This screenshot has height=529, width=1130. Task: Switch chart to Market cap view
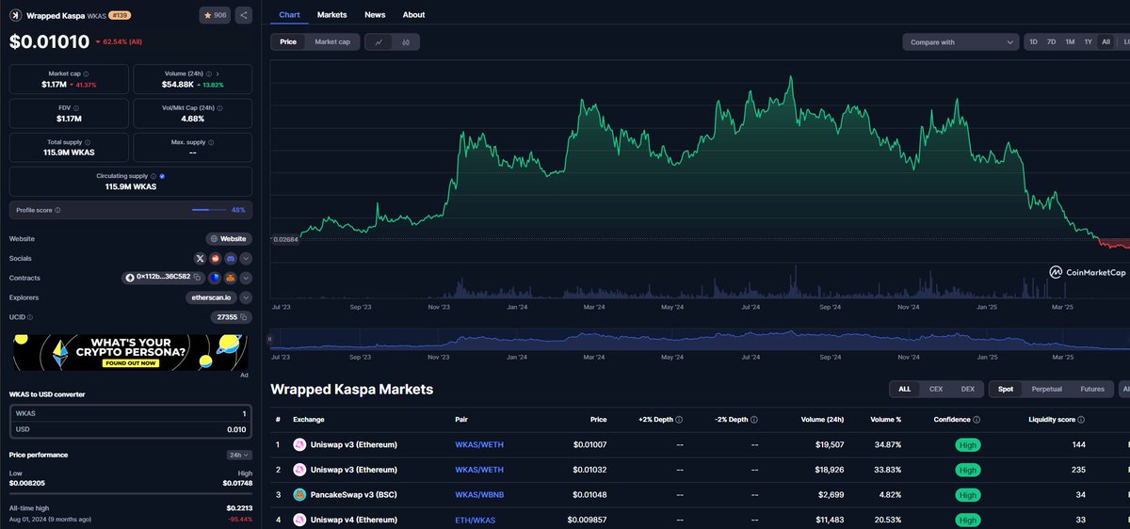(332, 41)
